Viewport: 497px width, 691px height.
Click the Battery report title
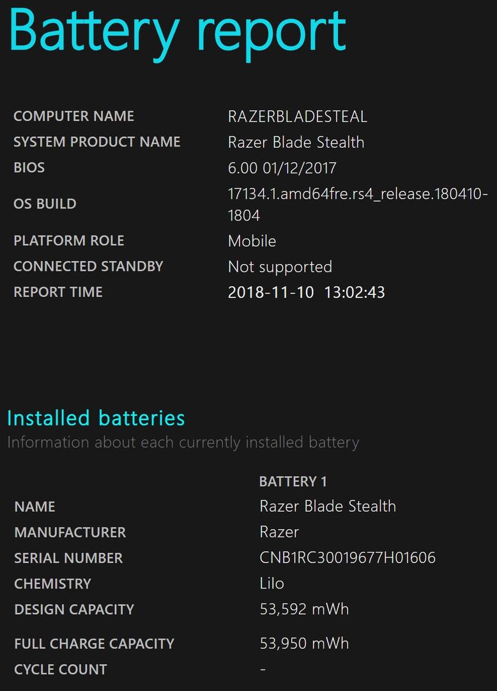[x=177, y=35]
